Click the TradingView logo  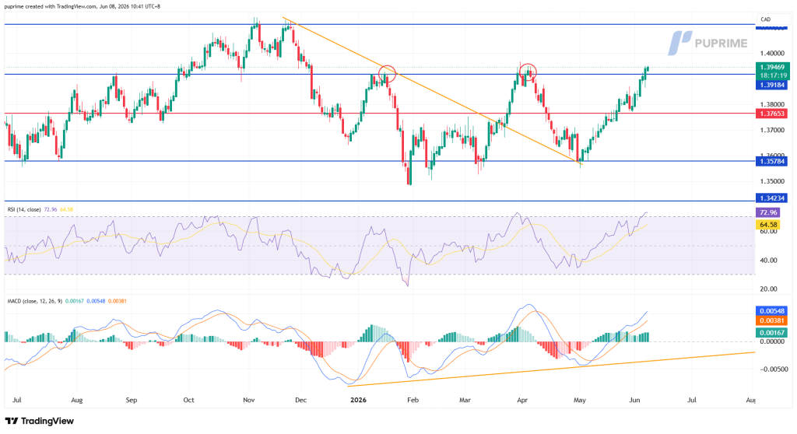pos(39,421)
